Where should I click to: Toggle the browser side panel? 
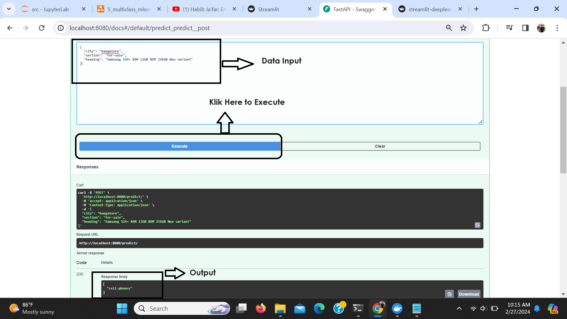pyautogui.click(x=525, y=28)
